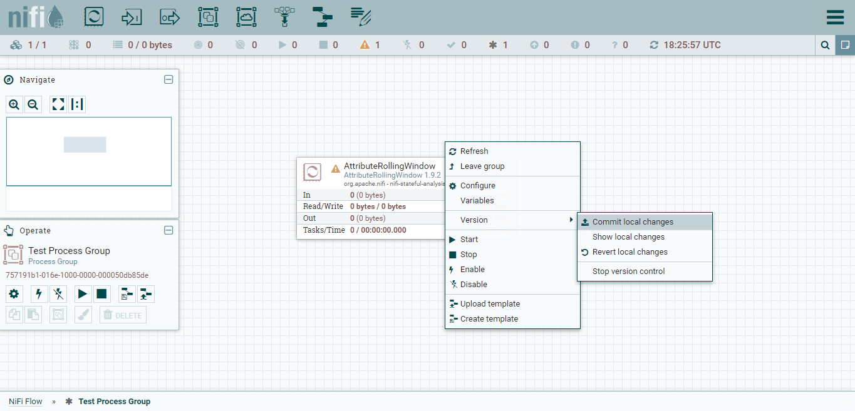This screenshot has height=411, width=855.
Task: Select the Input Port toolbar icon
Action: click(x=132, y=17)
